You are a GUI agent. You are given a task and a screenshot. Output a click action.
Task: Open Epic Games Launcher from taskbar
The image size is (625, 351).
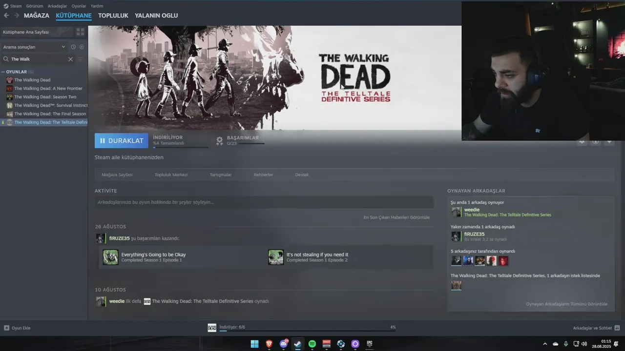click(x=370, y=344)
